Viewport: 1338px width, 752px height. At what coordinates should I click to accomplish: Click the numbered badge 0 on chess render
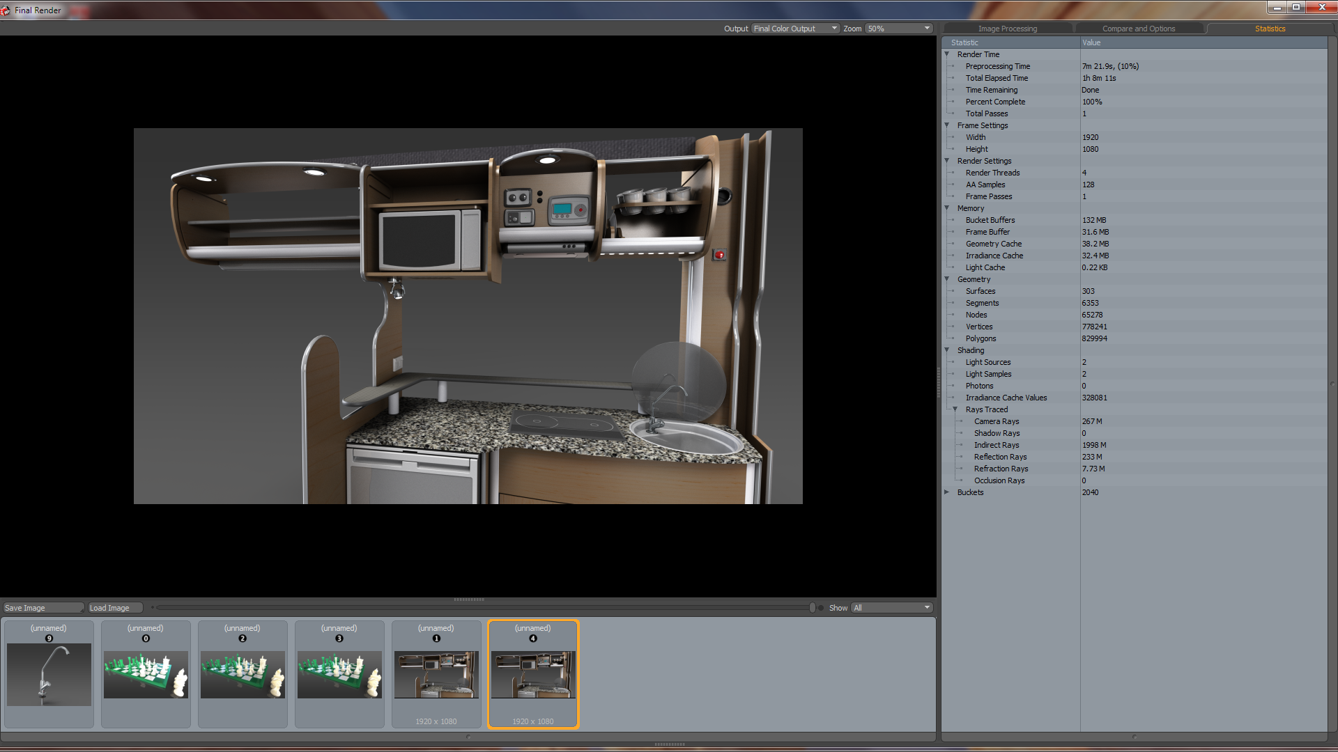click(x=146, y=639)
